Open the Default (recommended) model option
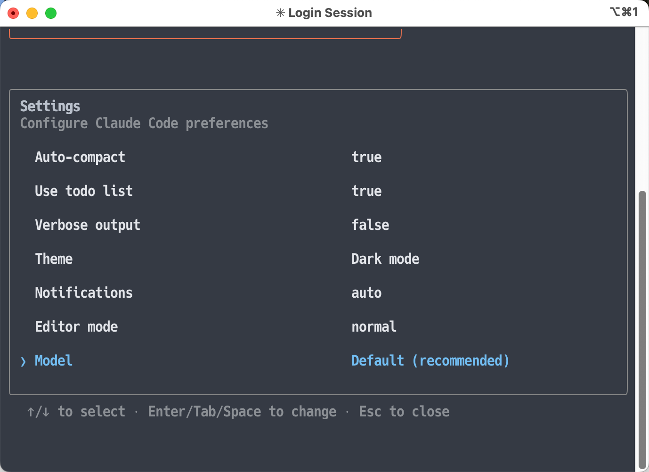The width and height of the screenshot is (649, 472). tap(430, 361)
